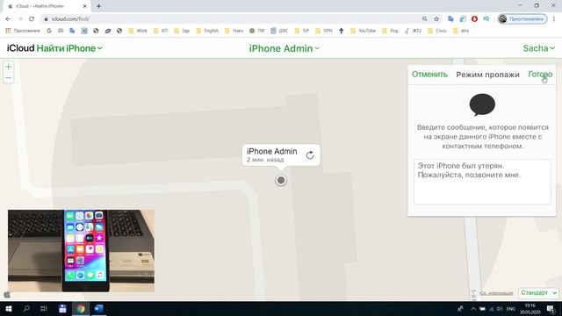Open the Chrome profile Приостановлена button
Viewport: 562px width, 316px height.
coord(522,18)
